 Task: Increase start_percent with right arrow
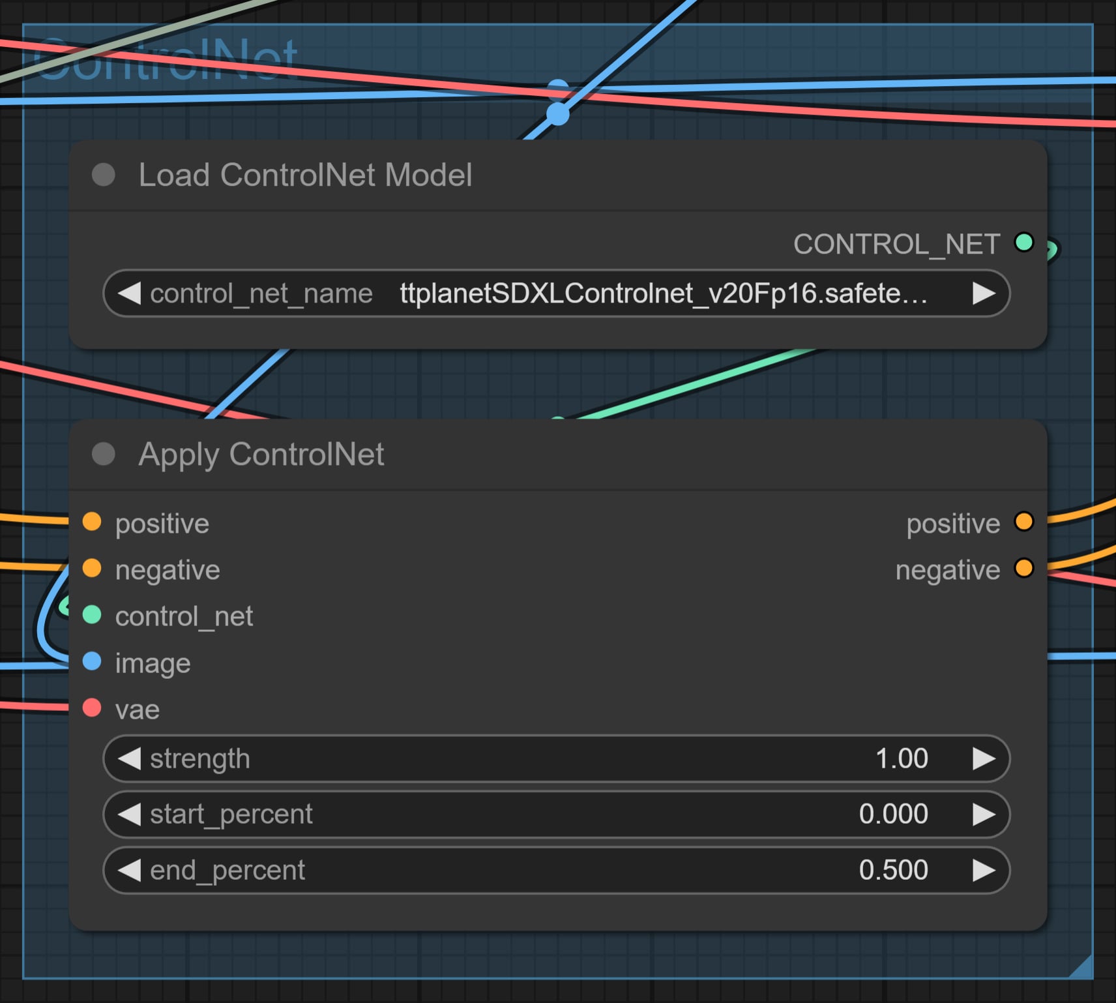tap(984, 815)
